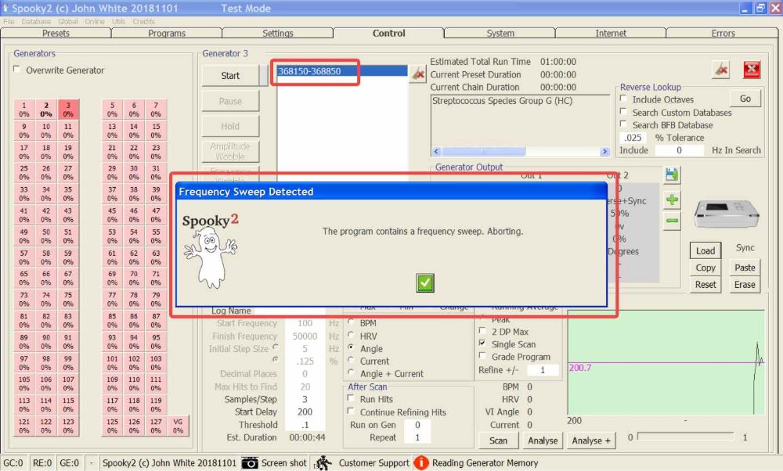
Task: Click the Go button in Reverse Lookup
Action: point(745,99)
